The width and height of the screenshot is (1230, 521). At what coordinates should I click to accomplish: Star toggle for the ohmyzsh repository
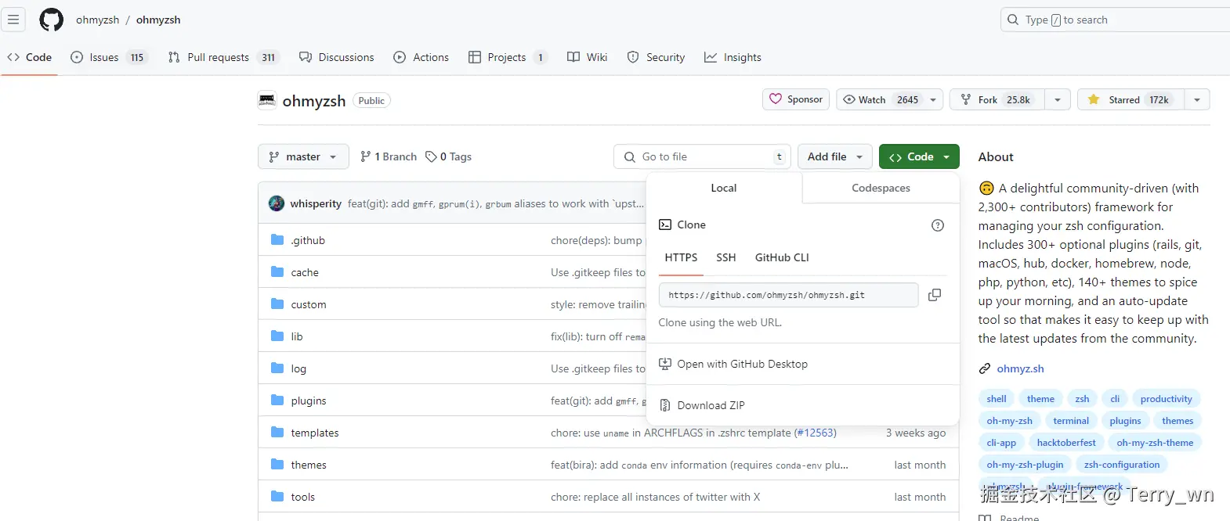(x=1130, y=99)
